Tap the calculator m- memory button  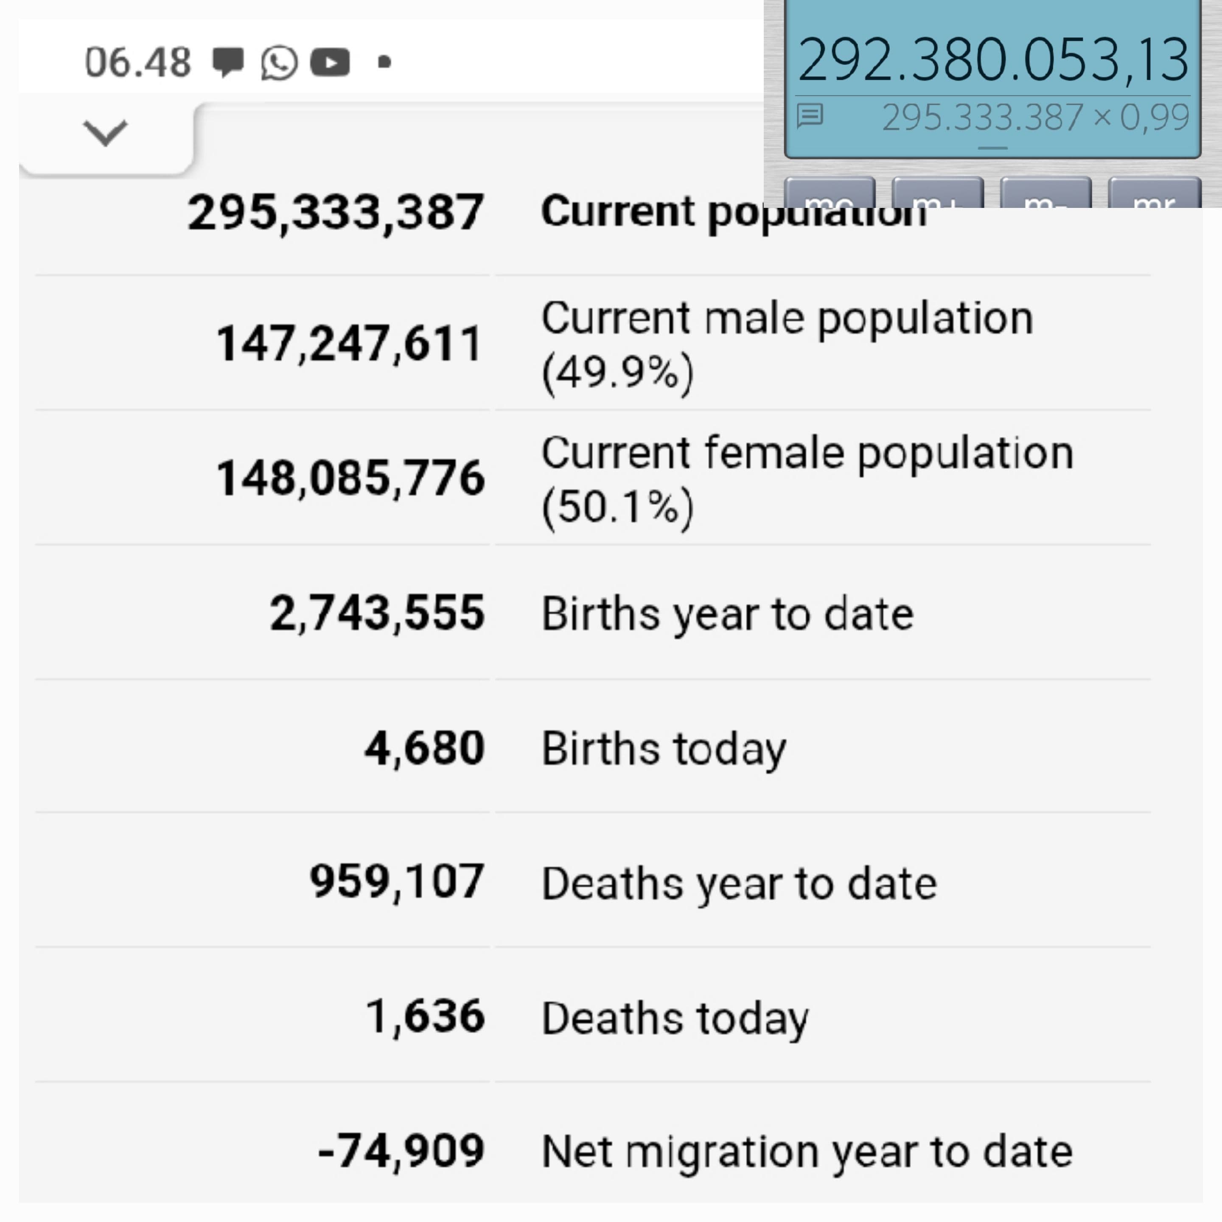[x=1045, y=193]
